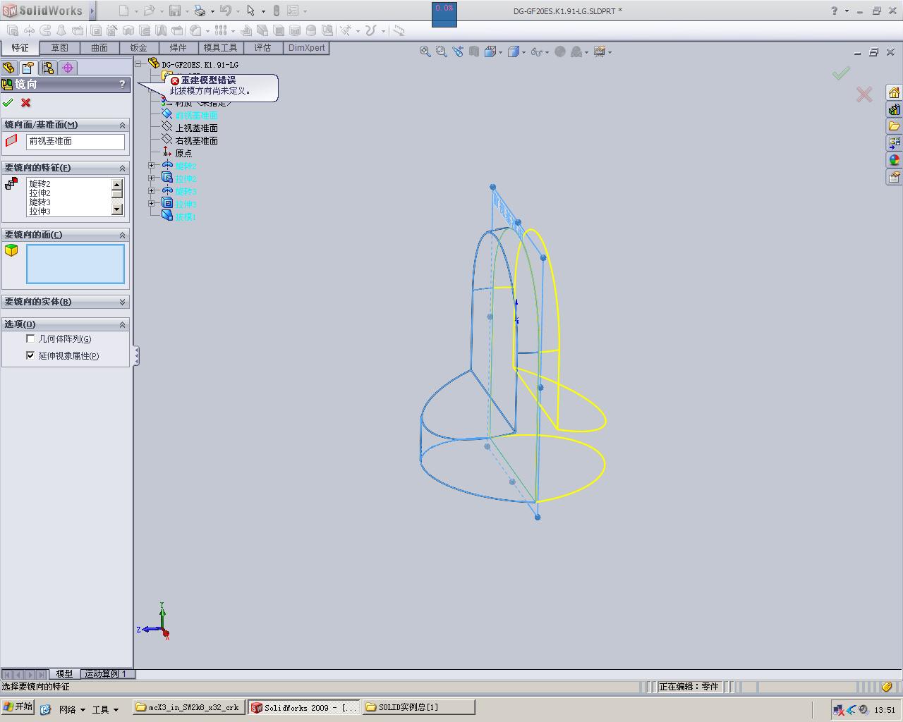Open the Select tool dropdown arrow
This screenshot has width=903, height=722.
pos(262,11)
